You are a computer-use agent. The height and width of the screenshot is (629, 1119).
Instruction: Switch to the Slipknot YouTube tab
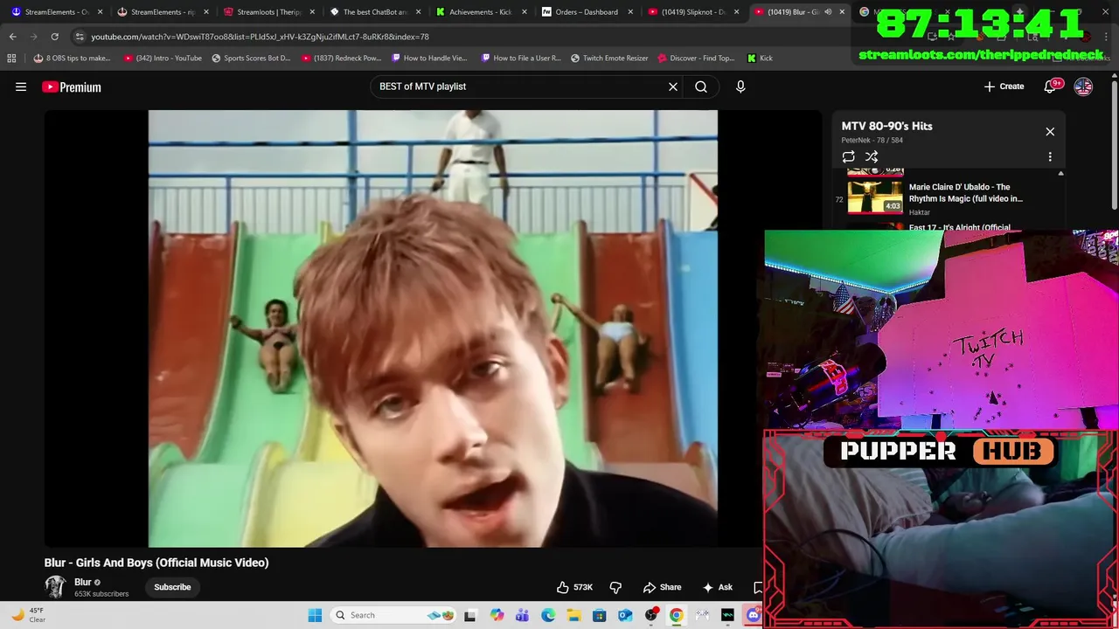pos(692,12)
